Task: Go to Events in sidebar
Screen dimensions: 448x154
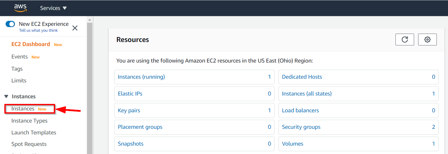Action: pyautogui.click(x=20, y=57)
